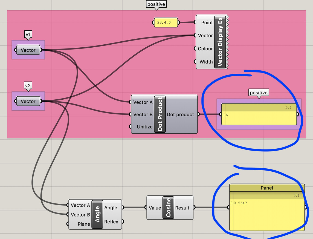Click the Dot product output label

click(180, 114)
